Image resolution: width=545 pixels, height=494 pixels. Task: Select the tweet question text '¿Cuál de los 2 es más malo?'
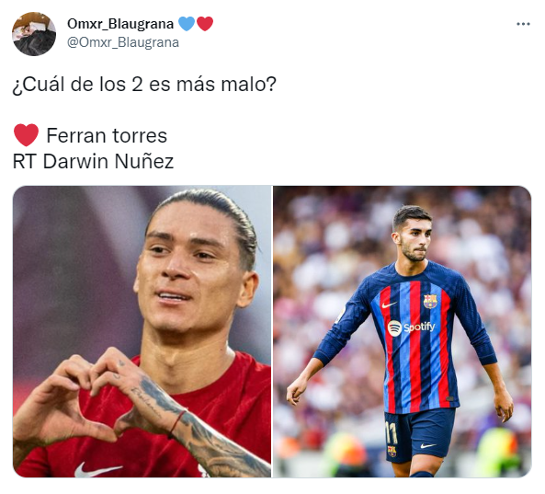pyautogui.click(x=144, y=85)
